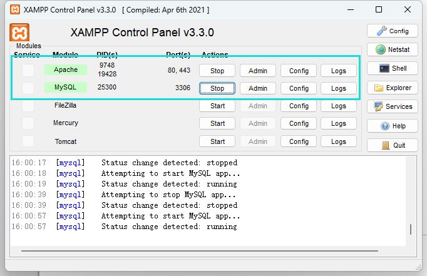This screenshot has height=276, width=427.
Task: Open the Services button
Action: (393, 106)
